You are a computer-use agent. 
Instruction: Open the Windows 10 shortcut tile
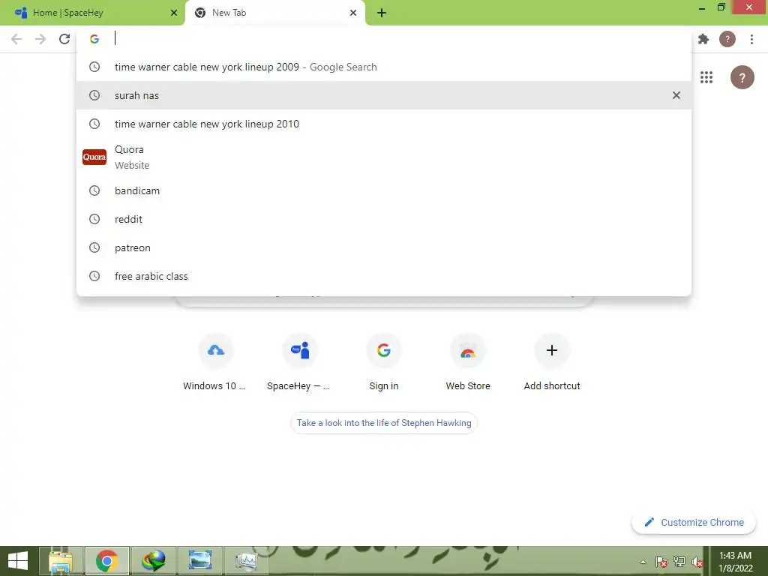tap(215, 362)
